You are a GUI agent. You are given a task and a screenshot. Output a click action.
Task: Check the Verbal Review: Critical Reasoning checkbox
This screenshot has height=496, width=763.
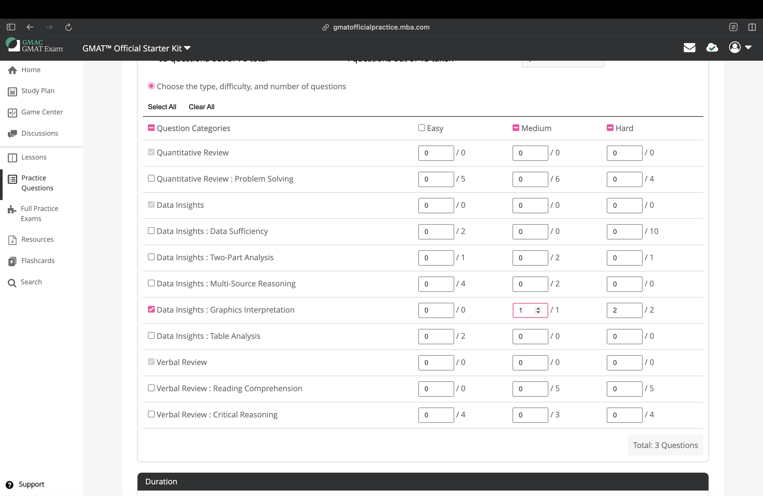coord(151,414)
